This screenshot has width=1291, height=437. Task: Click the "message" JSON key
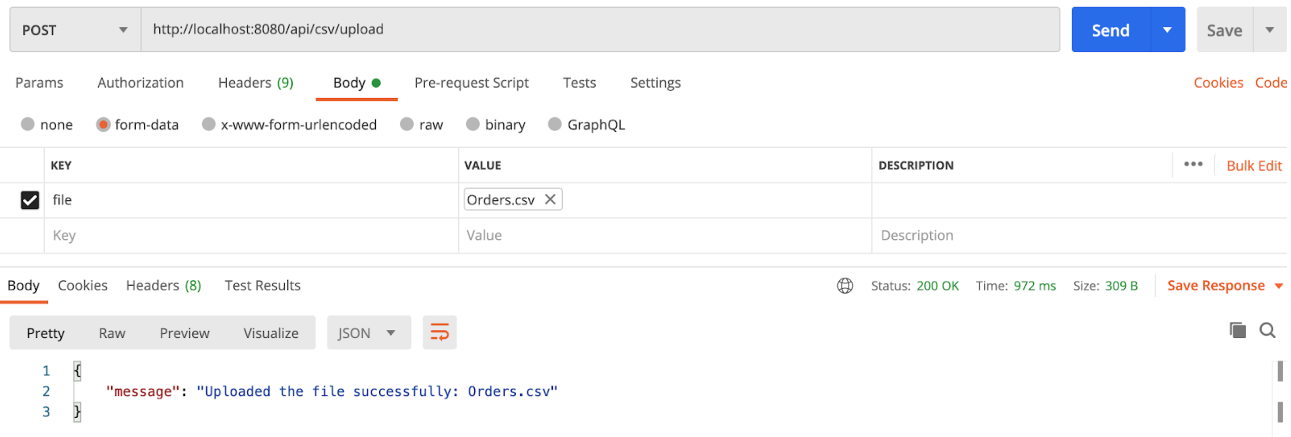tap(143, 391)
